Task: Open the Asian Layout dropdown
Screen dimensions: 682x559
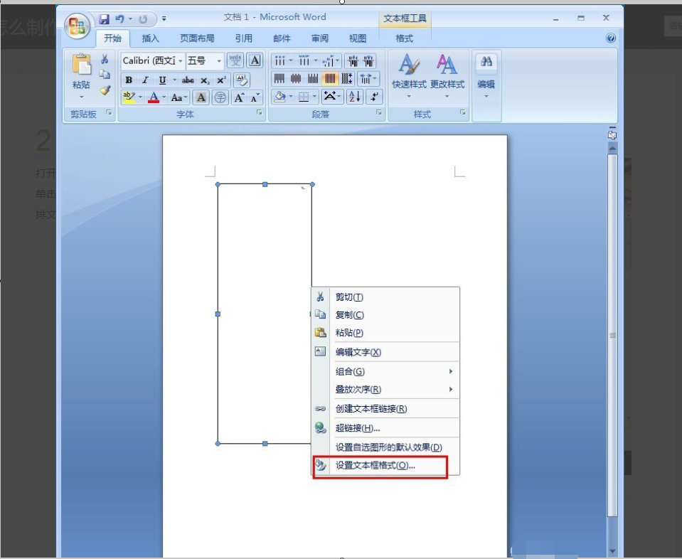Action: [x=332, y=97]
